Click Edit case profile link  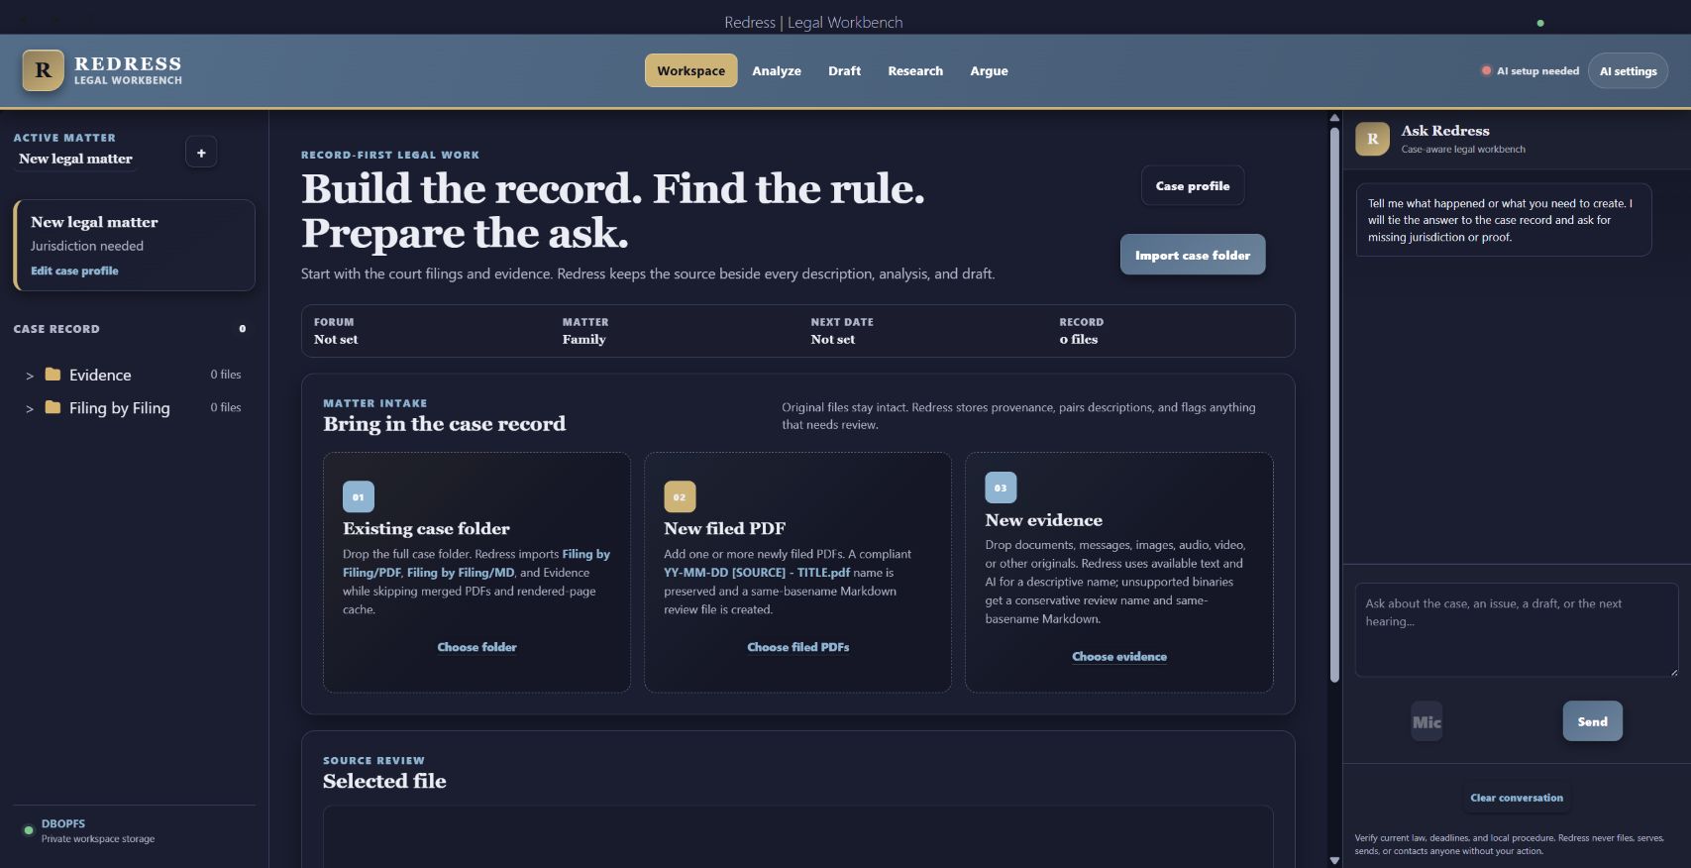coord(74,271)
